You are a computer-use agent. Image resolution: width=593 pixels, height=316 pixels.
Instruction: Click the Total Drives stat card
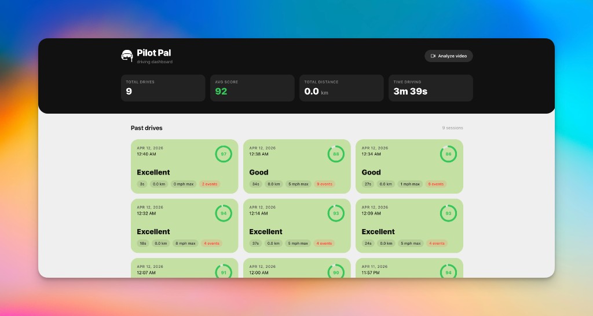[x=163, y=88]
